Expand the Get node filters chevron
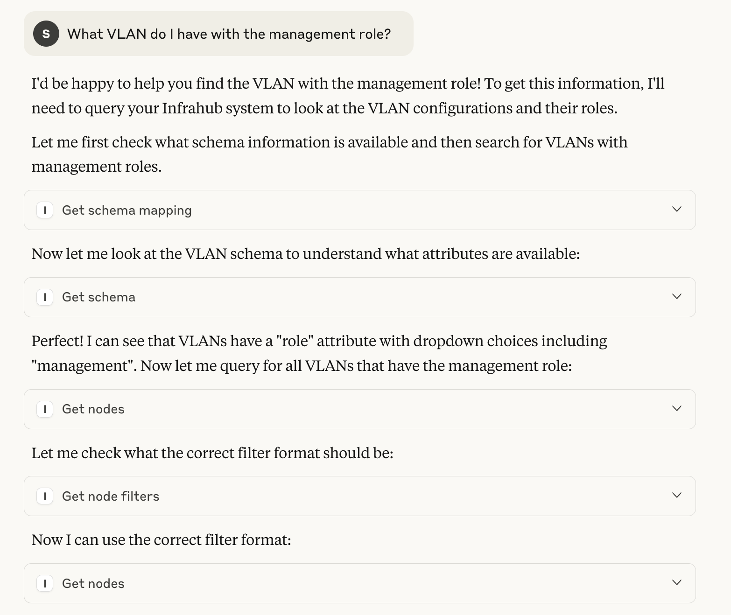The image size is (731, 615). click(x=677, y=495)
